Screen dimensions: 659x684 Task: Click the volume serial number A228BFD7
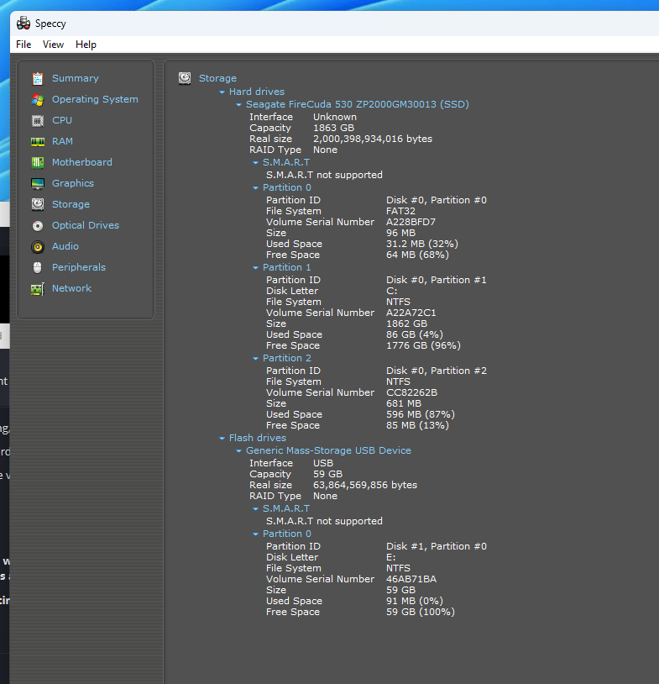pos(411,222)
